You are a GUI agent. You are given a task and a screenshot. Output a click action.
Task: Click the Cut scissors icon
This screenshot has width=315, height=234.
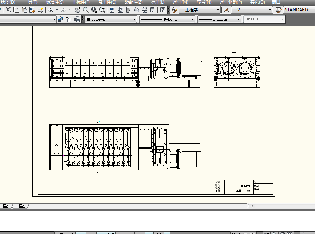8,10
